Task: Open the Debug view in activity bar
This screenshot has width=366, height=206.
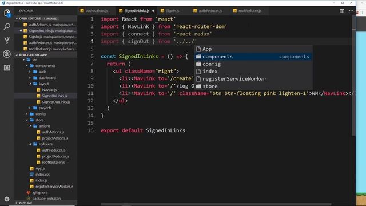Action: pos(7,54)
